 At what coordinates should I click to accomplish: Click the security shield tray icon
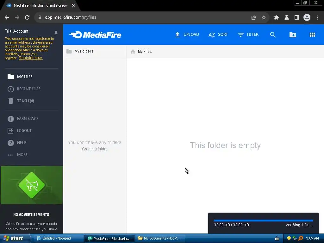pos(289,238)
